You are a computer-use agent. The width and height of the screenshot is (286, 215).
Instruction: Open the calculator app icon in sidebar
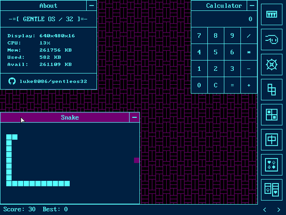coord(272,14)
